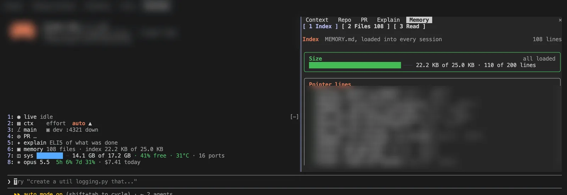Viewport: 567px width, 195px height.
Task: Click the effort auto setting
Action: (x=79, y=124)
